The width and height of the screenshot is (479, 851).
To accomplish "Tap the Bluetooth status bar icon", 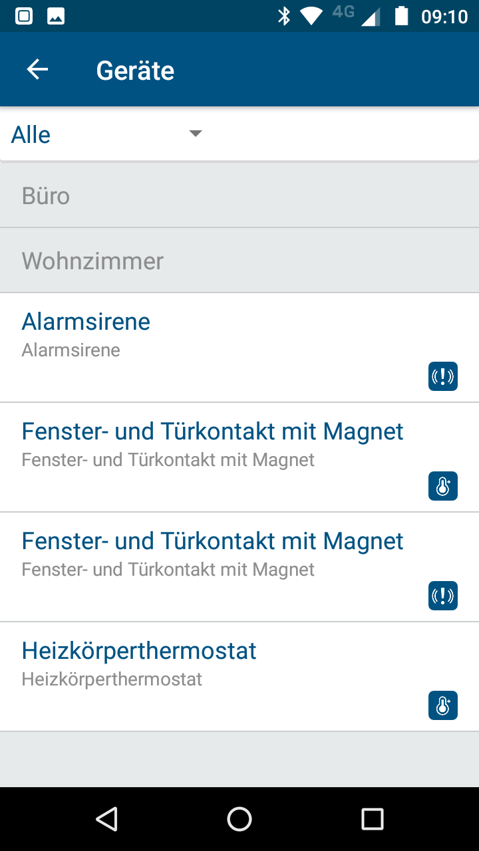I will pos(284,16).
